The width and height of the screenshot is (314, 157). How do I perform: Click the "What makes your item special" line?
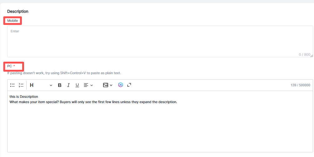tap(93, 102)
